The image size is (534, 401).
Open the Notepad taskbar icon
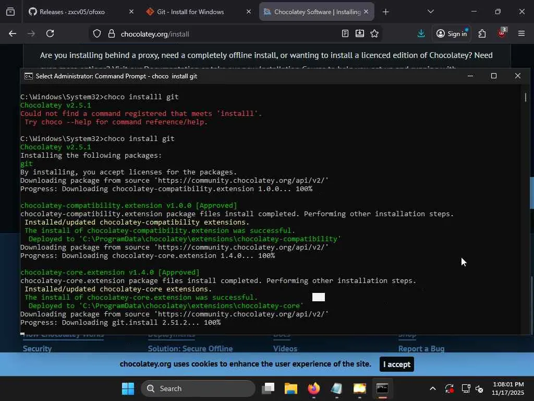pos(336,388)
